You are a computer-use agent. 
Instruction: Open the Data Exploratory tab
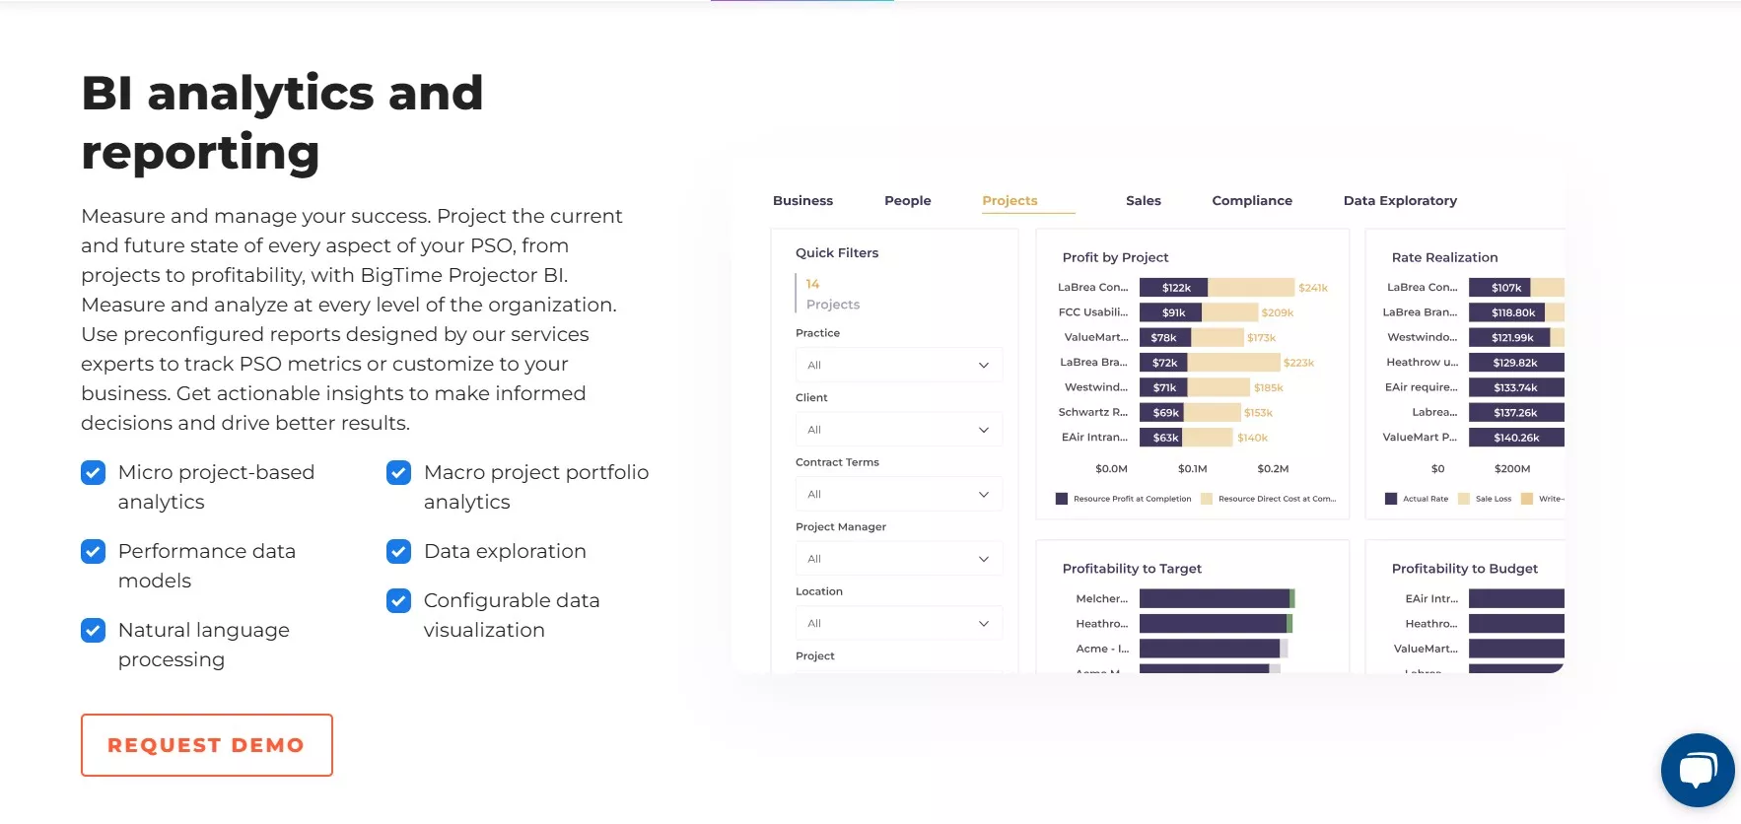click(1400, 201)
